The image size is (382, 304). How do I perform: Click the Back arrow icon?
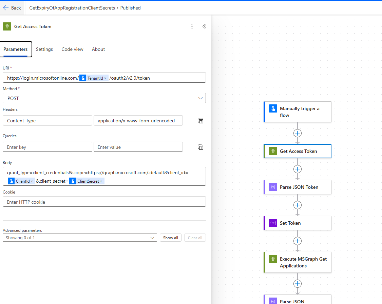click(6, 8)
